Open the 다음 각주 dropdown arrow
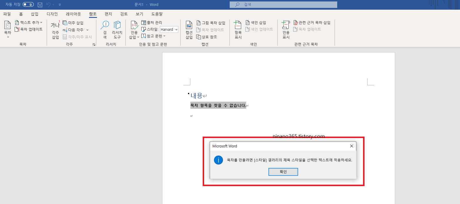This screenshot has height=204, width=460. pos(88,30)
